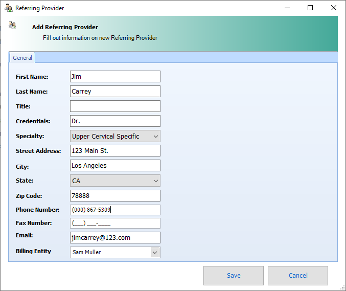The width and height of the screenshot is (346, 291).
Task: Click the Referring Provider title bar icon
Action: pyautogui.click(x=9, y=8)
